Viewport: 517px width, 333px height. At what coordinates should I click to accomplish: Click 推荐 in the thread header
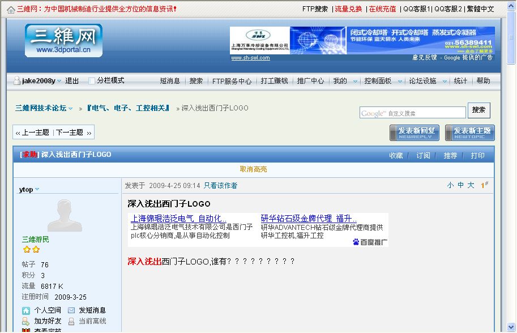click(x=450, y=155)
